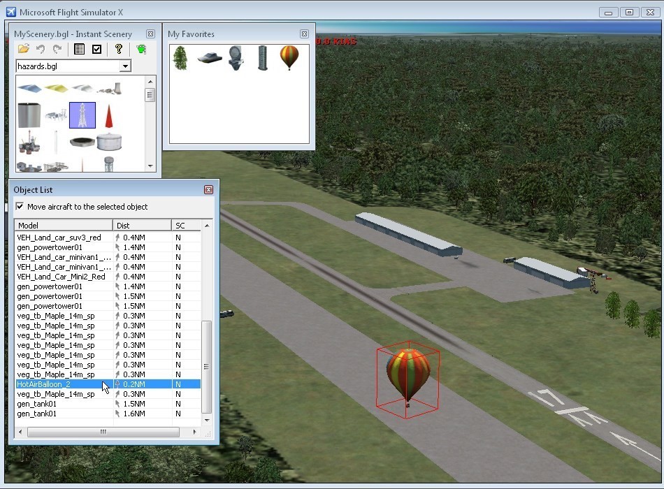The width and height of the screenshot is (664, 489).
Task: Select the hot air balloon favorite
Action: [289, 57]
